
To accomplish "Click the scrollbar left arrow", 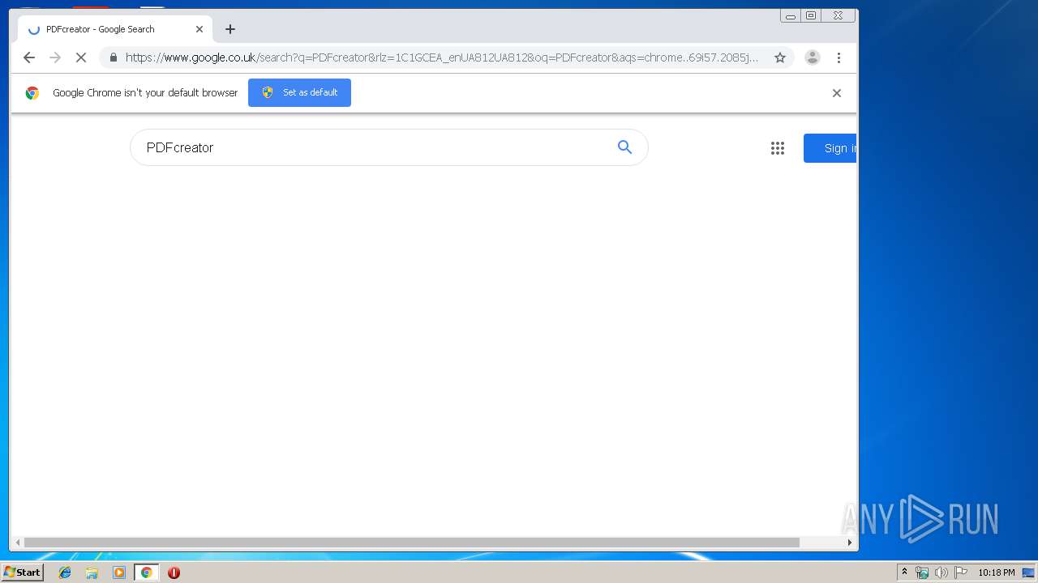I will point(17,543).
